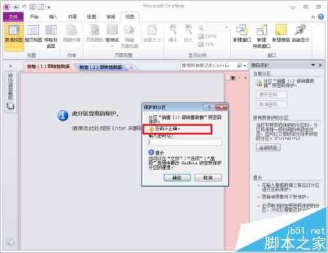Image resolution: width=328 pixels, height=253 pixels.
Task: Select section tab 销售(2)部销售数据
Action: 100,67
